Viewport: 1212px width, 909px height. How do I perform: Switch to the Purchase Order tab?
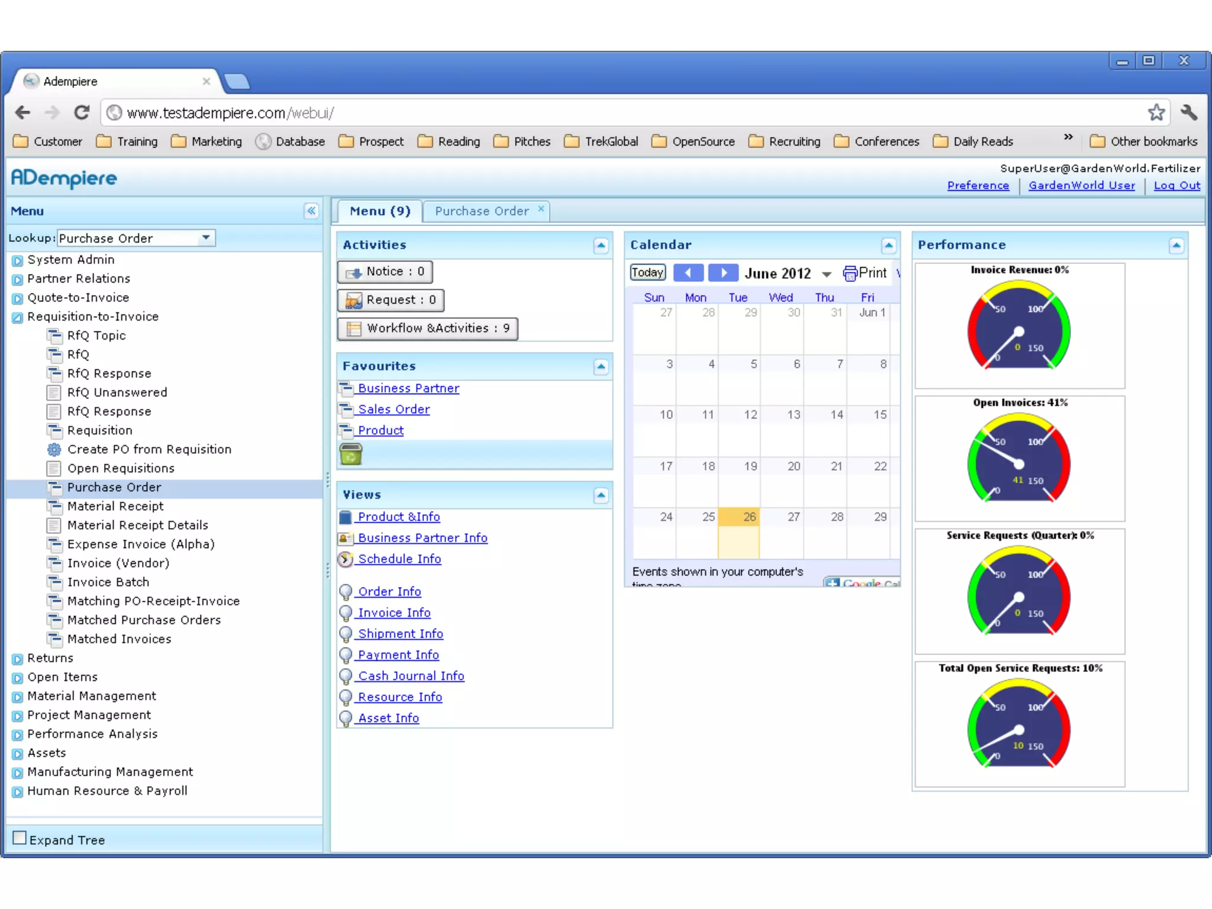[x=482, y=211]
